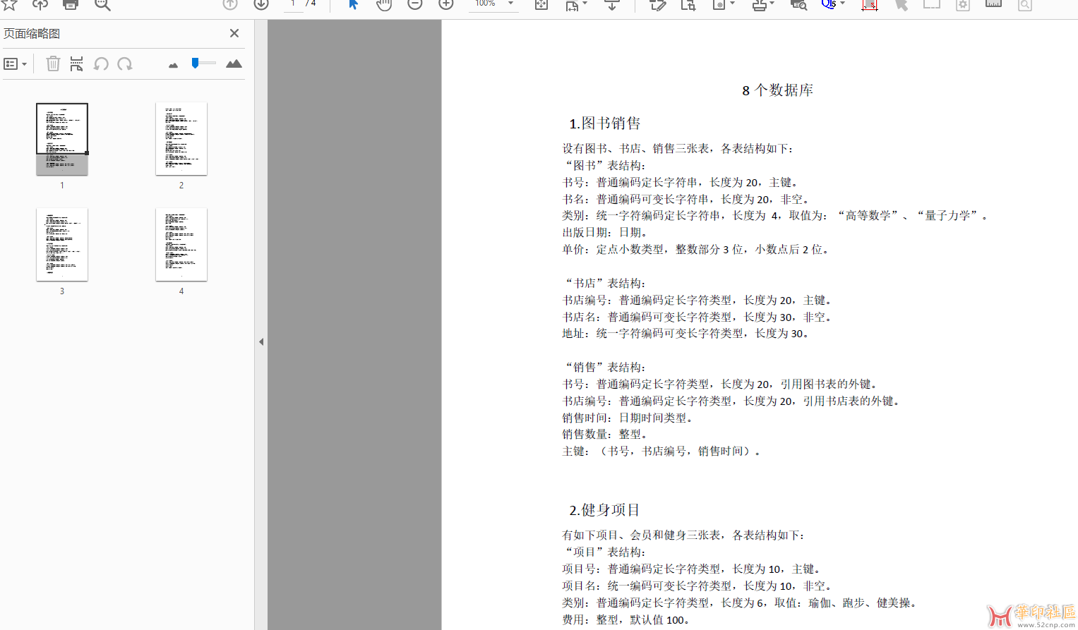Click the insert page break icon in thumbnails toolbar
The height and width of the screenshot is (630, 1078).
[x=76, y=63]
